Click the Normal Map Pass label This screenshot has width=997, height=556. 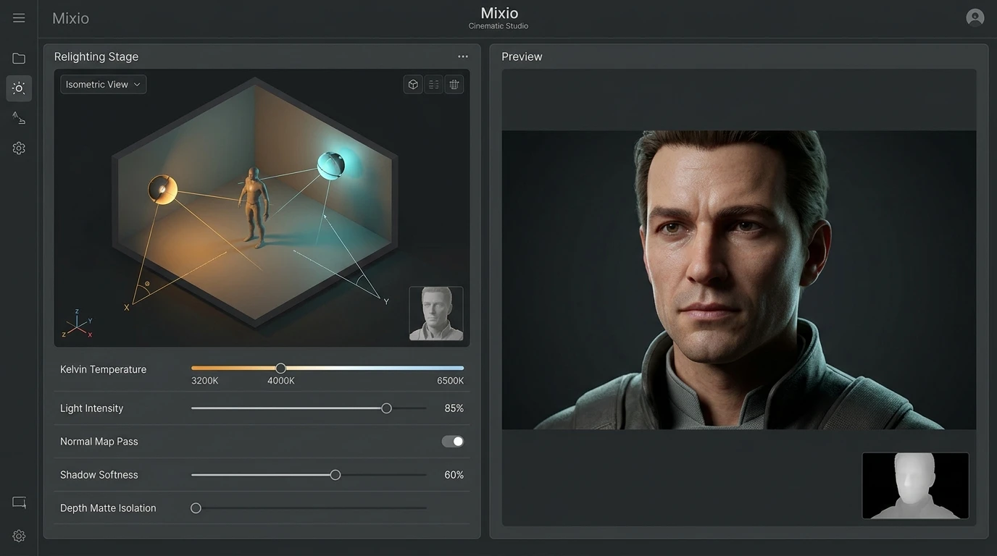tap(99, 442)
